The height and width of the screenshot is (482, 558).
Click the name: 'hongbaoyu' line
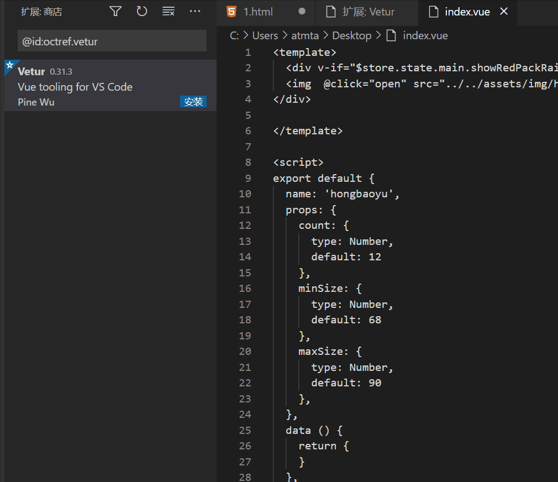pos(343,193)
